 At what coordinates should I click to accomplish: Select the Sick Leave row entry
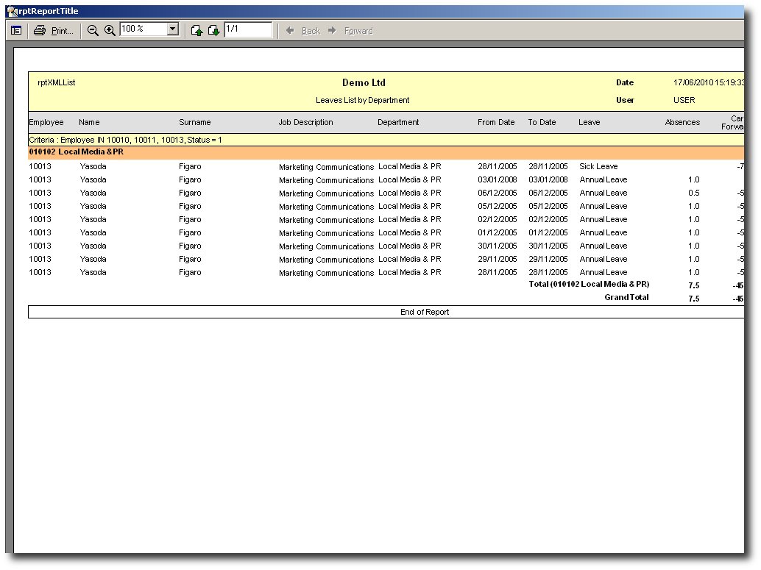(x=598, y=166)
